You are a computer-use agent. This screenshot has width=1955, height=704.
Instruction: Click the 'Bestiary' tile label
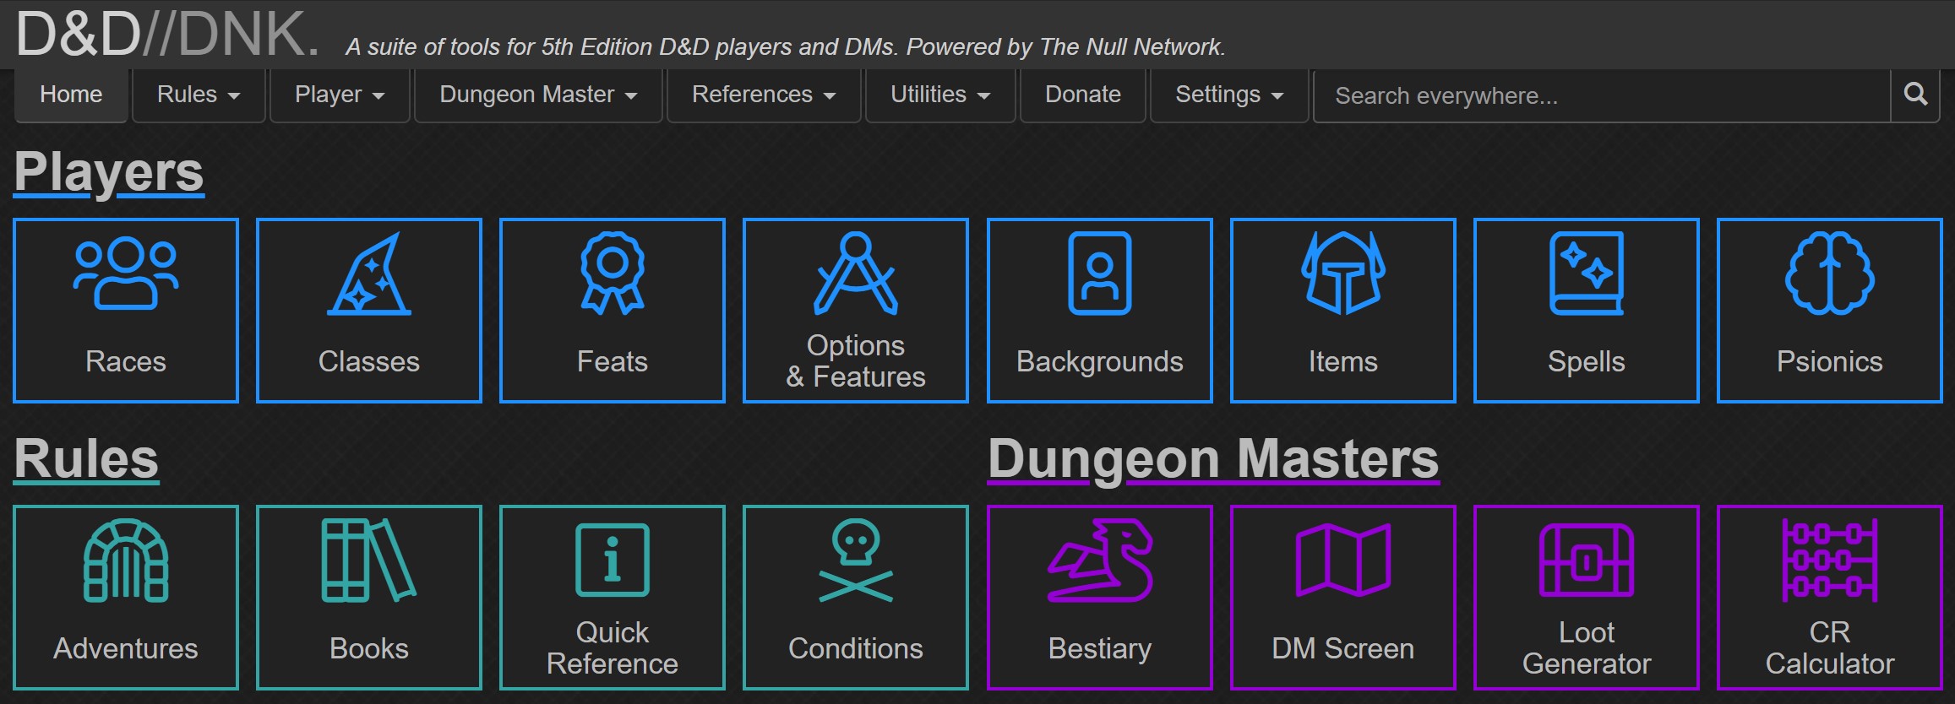tap(1099, 648)
